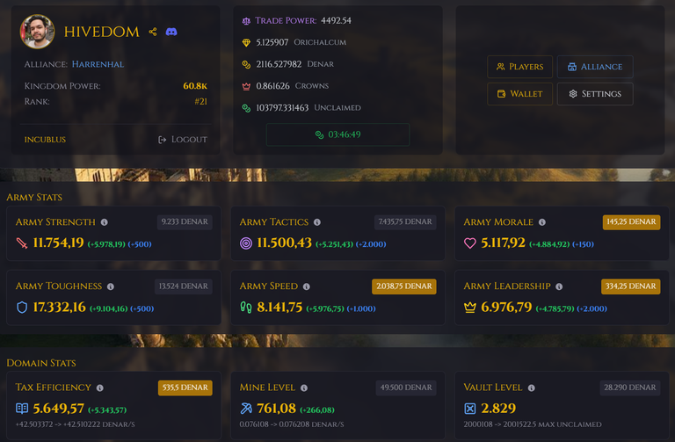Open the Wallet button
Viewport: 675px width, 442px height.
tap(519, 94)
